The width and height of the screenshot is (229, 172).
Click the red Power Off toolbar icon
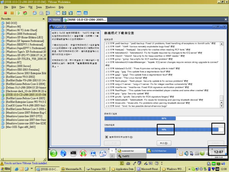point(5,13)
